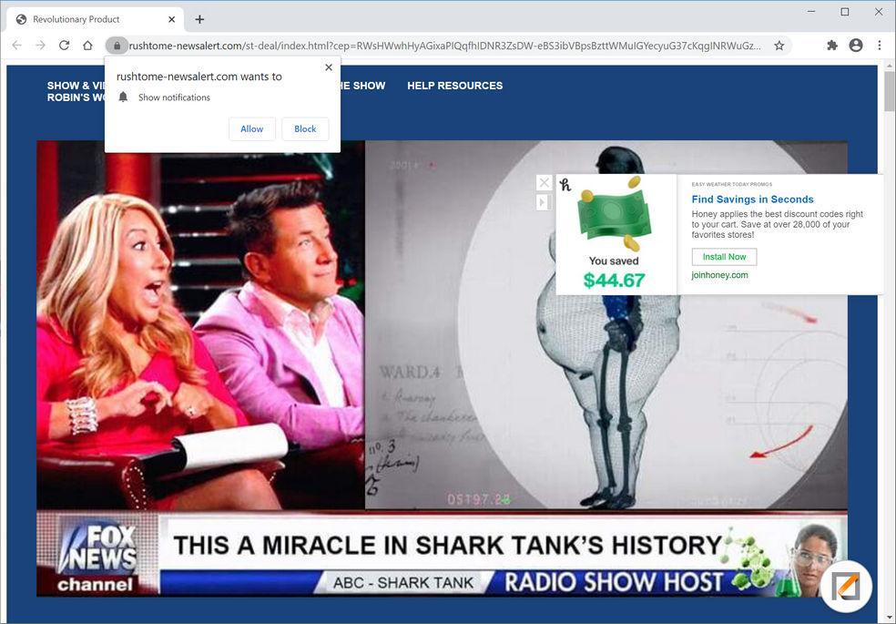Open the Find Savings in Seconds headline
The image size is (896, 624).
click(x=752, y=199)
